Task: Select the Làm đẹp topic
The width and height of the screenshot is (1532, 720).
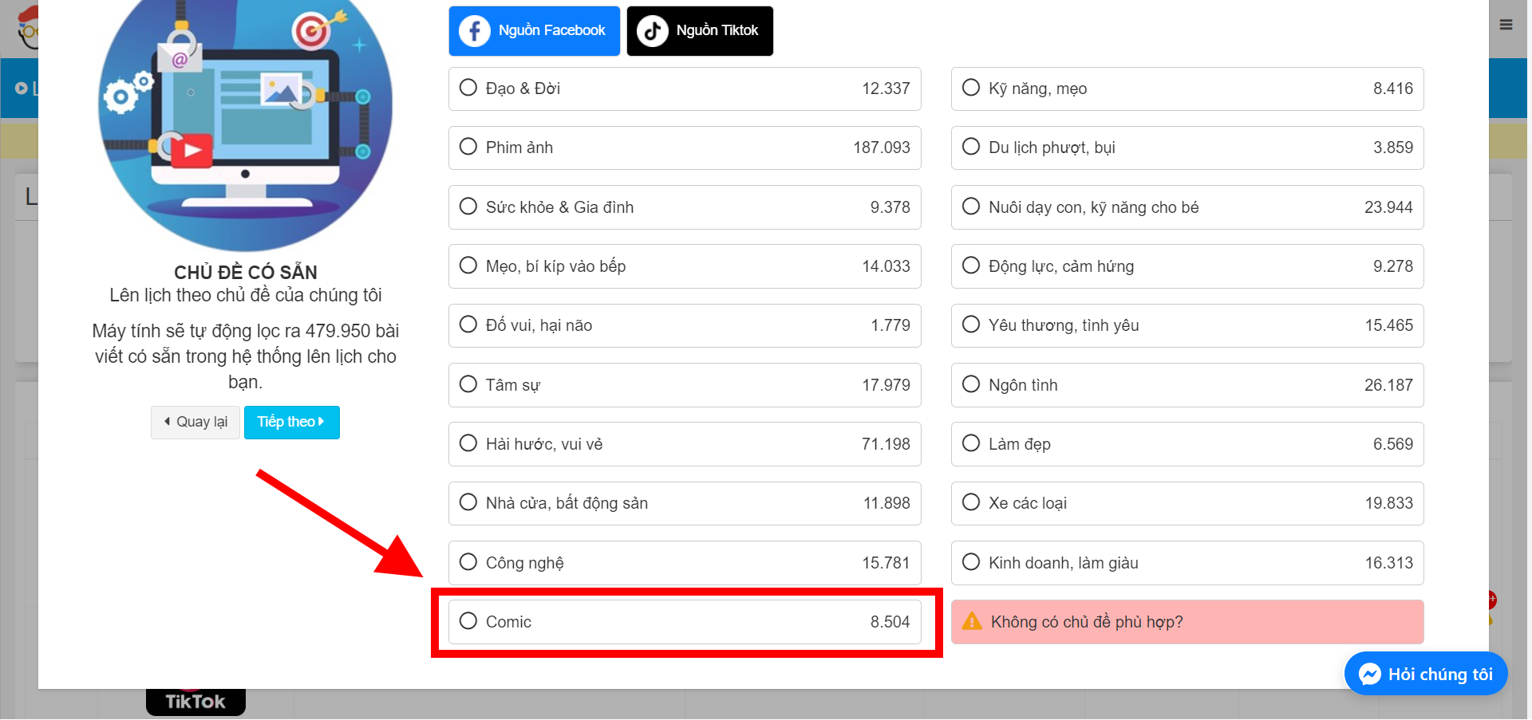Action: [1187, 444]
